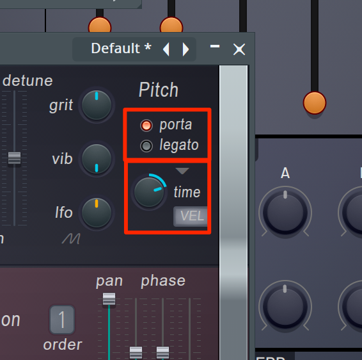This screenshot has width=362, height=360.
Task: Enable the porta radio button
Action: pos(146,126)
